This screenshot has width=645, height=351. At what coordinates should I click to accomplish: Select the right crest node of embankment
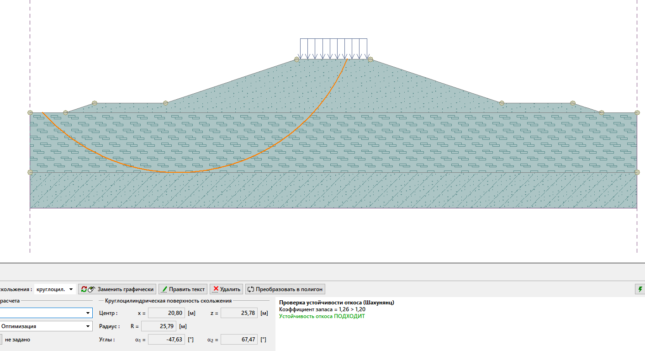click(370, 59)
